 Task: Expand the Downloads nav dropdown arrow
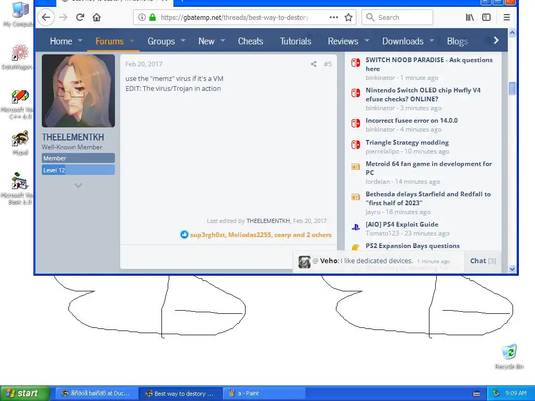click(x=432, y=40)
